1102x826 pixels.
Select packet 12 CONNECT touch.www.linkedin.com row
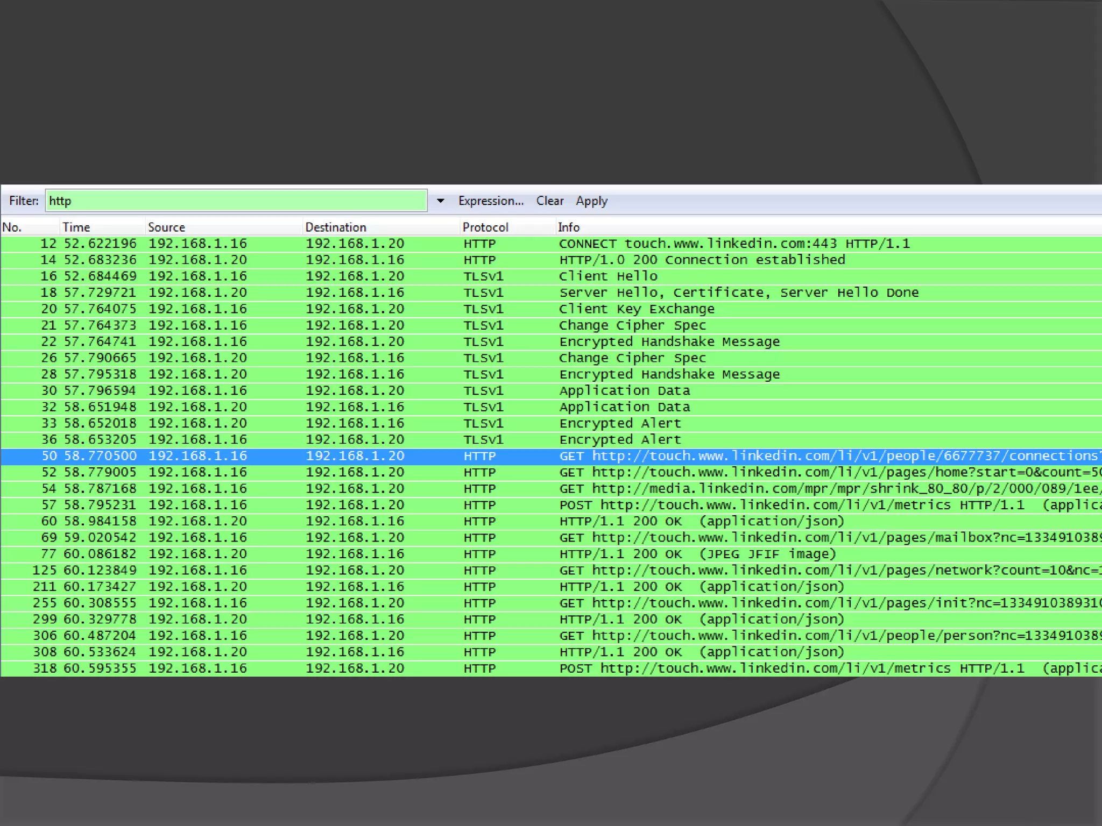click(734, 244)
